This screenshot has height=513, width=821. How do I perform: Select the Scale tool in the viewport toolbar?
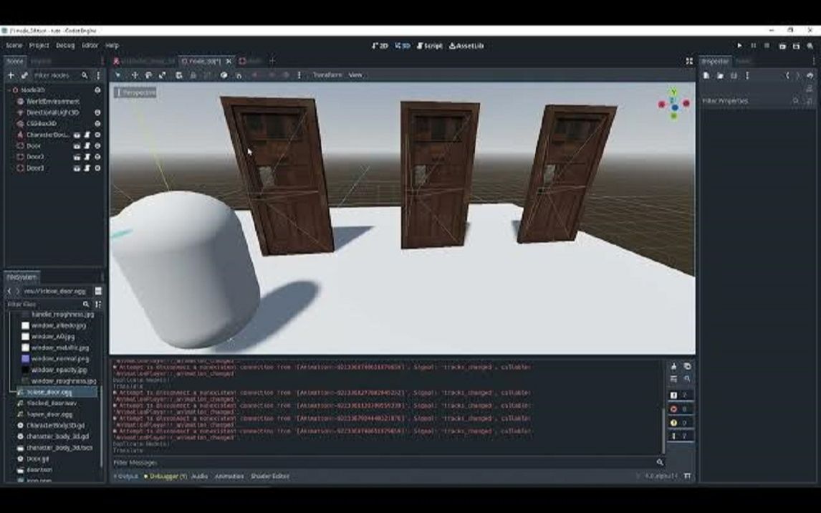point(163,75)
